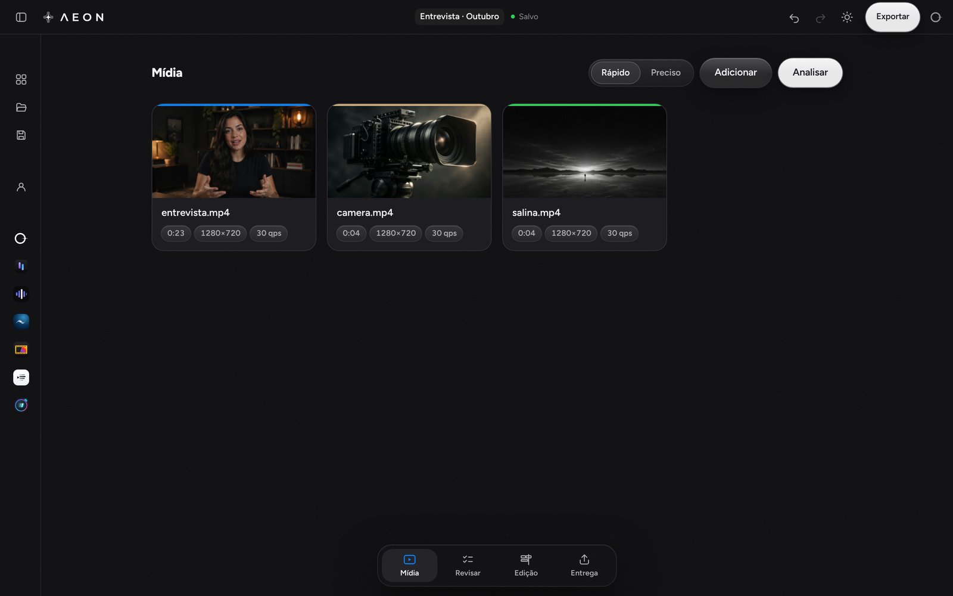Screen dimensions: 953x596
Task: Click the project title Entrevista · Outubro
Action: [x=459, y=17]
